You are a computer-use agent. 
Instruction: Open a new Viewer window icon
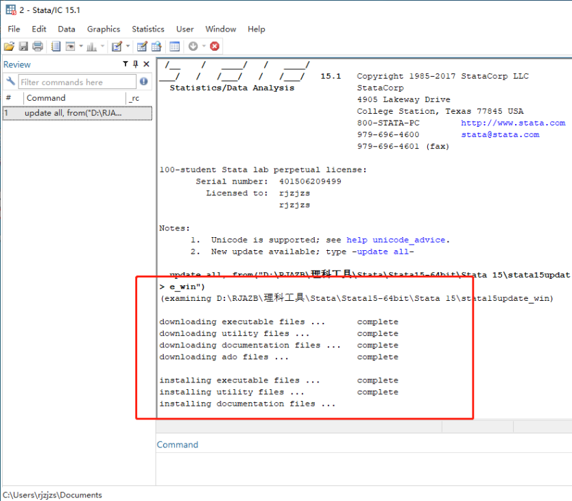tap(70, 46)
